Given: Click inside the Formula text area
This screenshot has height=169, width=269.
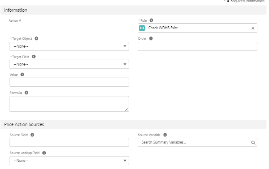Looking at the screenshot, I should point(69,104).
